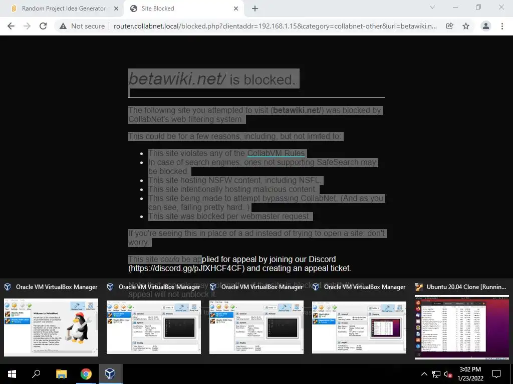This screenshot has height=384, width=513.
Task: Click text 'This site was blocked per webmaster request'
Action: [228, 216]
